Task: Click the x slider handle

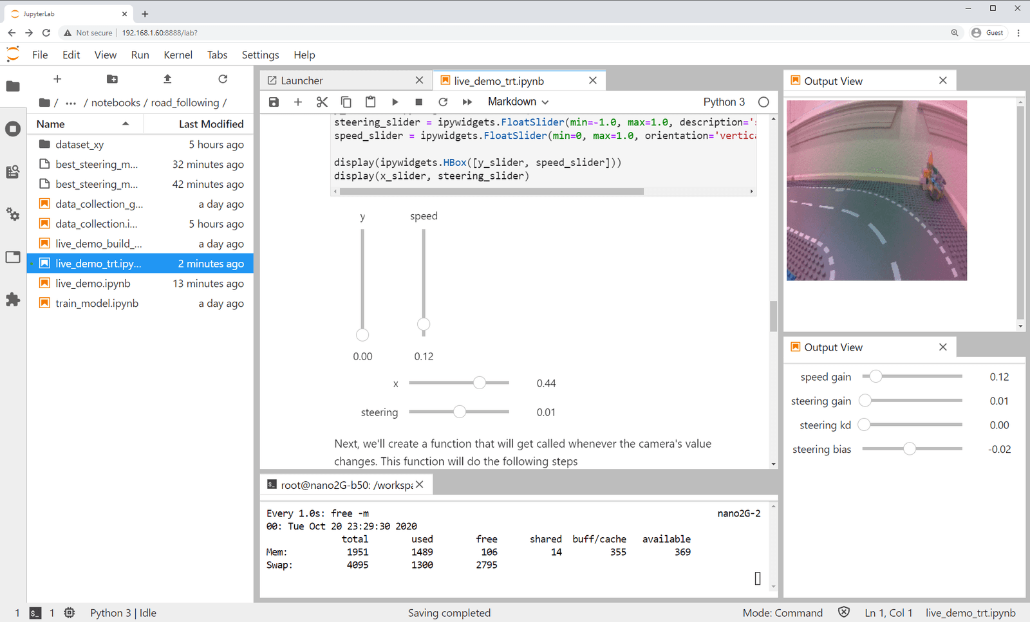Action: tap(480, 383)
